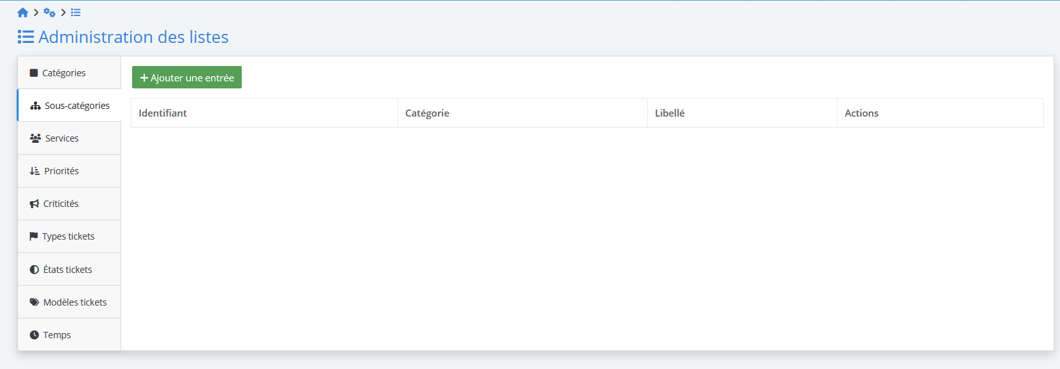Click the Modèles tickets tags icon
The image size is (1060, 369).
[35, 302]
